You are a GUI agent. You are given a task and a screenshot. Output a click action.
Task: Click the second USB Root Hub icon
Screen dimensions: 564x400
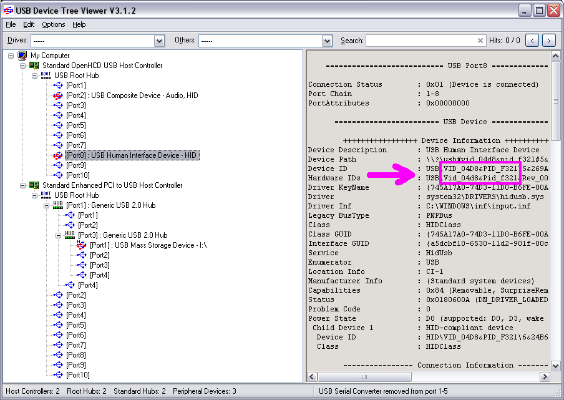(46, 195)
